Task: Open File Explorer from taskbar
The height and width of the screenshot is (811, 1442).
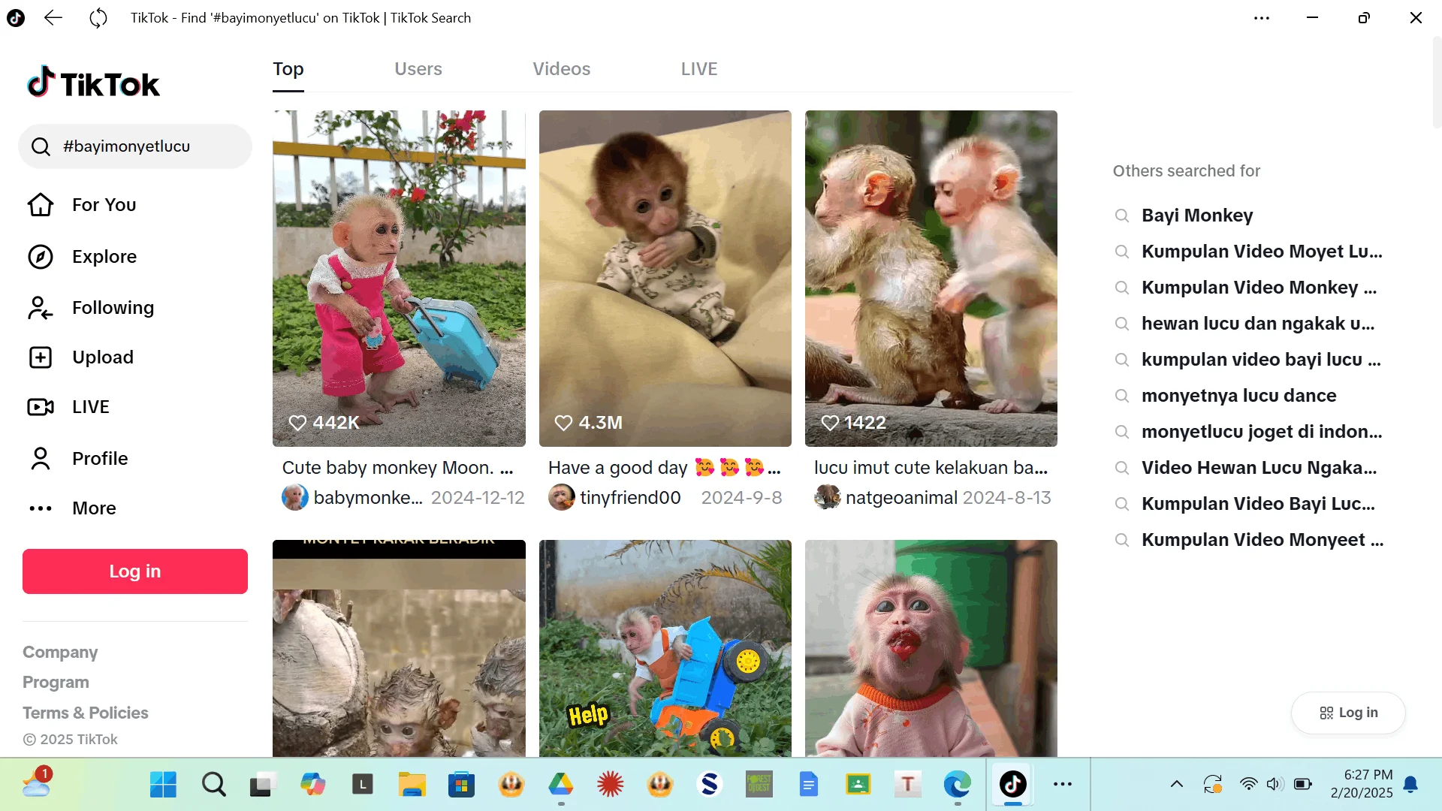Action: pyautogui.click(x=412, y=785)
